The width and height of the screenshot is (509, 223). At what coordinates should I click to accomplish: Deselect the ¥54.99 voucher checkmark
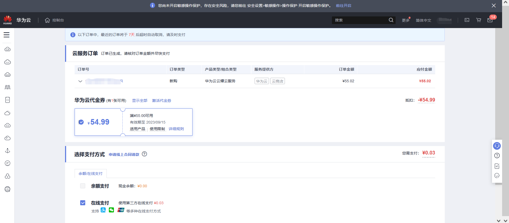tap(81, 122)
